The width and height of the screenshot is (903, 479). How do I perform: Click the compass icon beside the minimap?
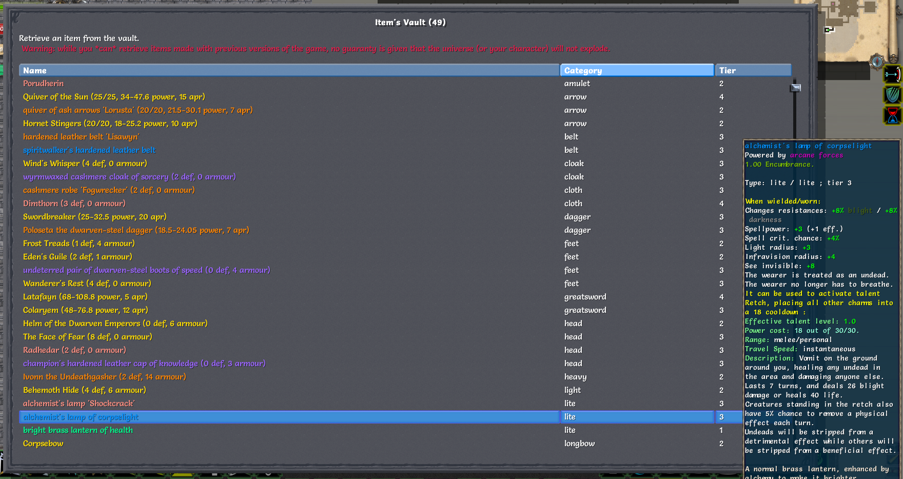[x=877, y=62]
